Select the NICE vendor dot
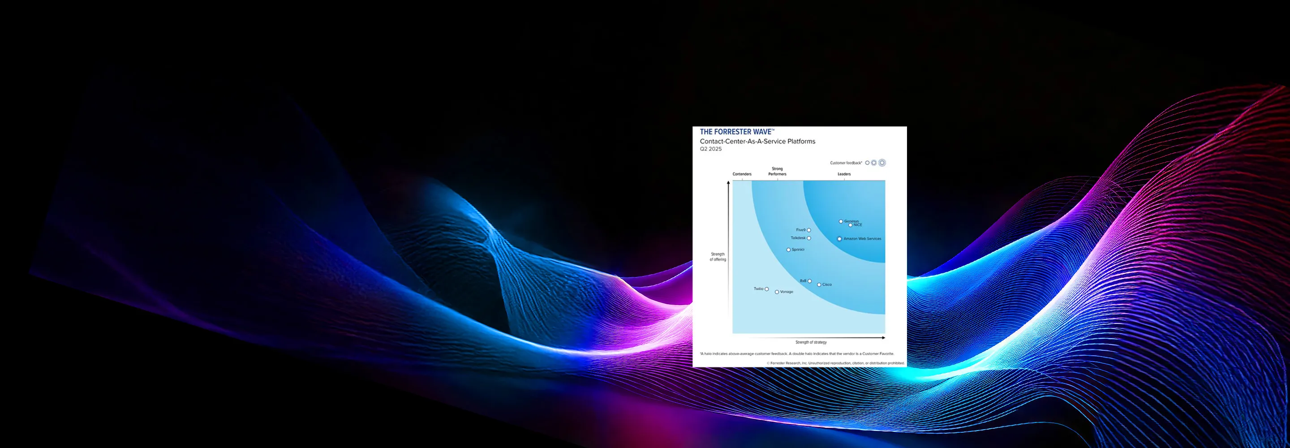This screenshot has width=1290, height=448. click(850, 225)
